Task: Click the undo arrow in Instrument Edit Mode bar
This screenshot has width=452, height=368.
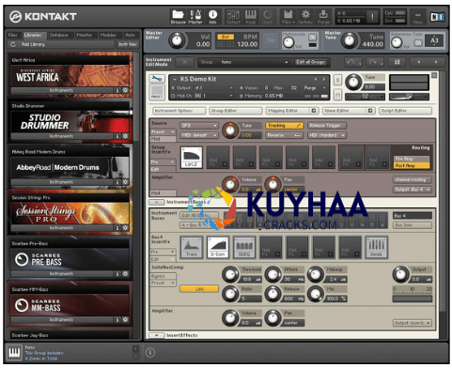Action: click(x=351, y=62)
